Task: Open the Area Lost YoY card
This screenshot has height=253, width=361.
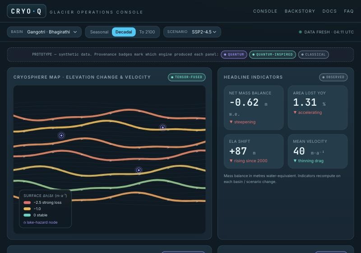Action: click(x=318, y=108)
